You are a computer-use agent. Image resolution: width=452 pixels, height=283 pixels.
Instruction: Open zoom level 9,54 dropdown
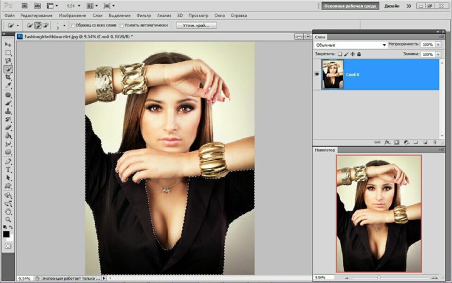(x=79, y=6)
